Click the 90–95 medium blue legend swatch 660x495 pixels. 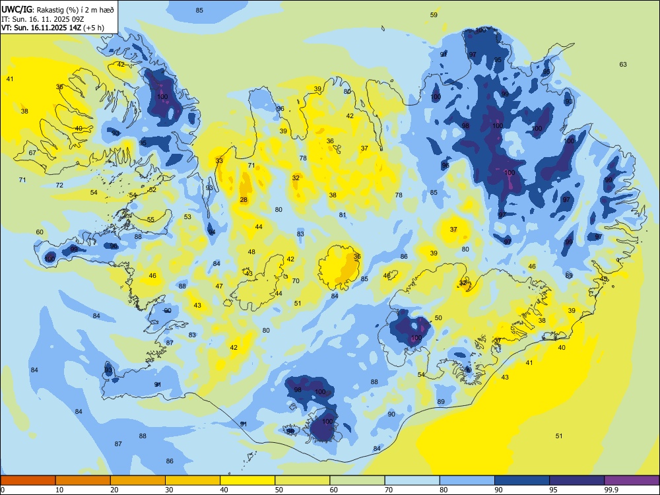click(x=522, y=480)
